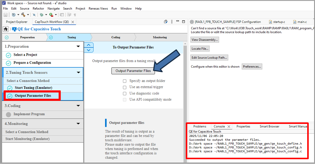Toggle the Use diagnostic code checkbox
The image size is (315, 164).
[124, 93]
